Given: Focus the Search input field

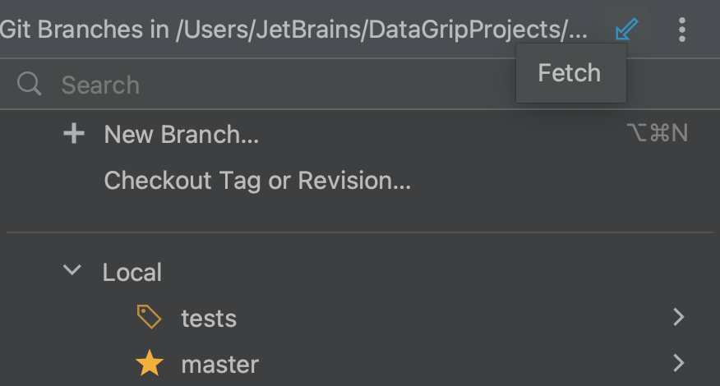Looking at the screenshot, I should (275, 85).
